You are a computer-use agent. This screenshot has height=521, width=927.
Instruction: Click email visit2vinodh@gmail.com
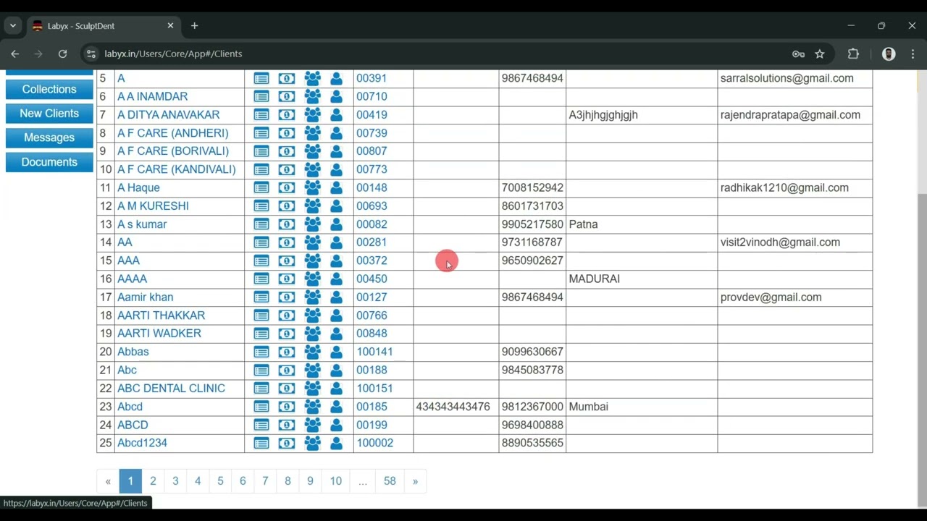tap(780, 242)
